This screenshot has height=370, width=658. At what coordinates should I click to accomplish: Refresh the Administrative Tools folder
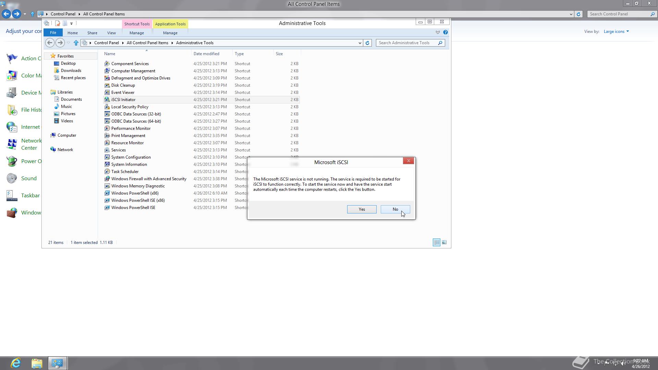(367, 43)
